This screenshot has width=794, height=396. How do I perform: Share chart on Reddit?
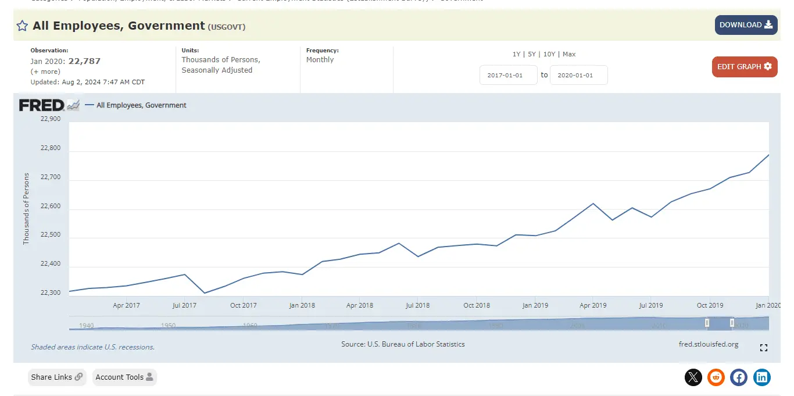pos(716,377)
